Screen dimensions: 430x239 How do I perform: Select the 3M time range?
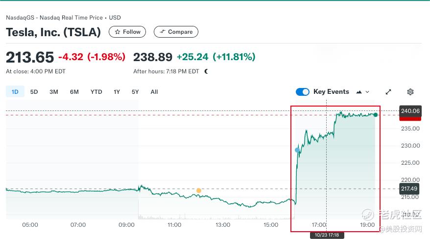point(54,92)
